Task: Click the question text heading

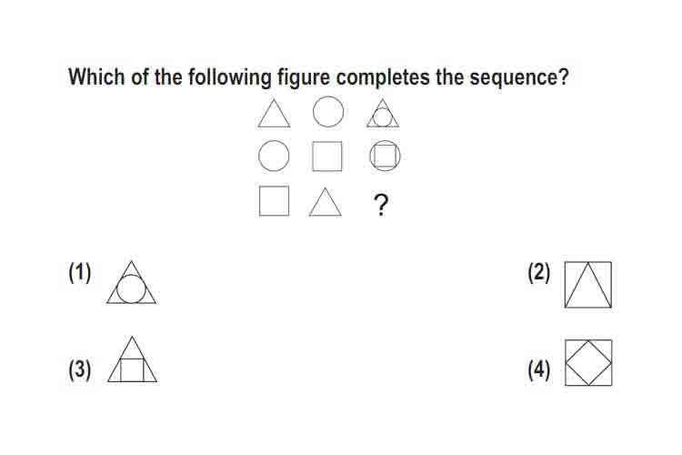Action: point(318,77)
